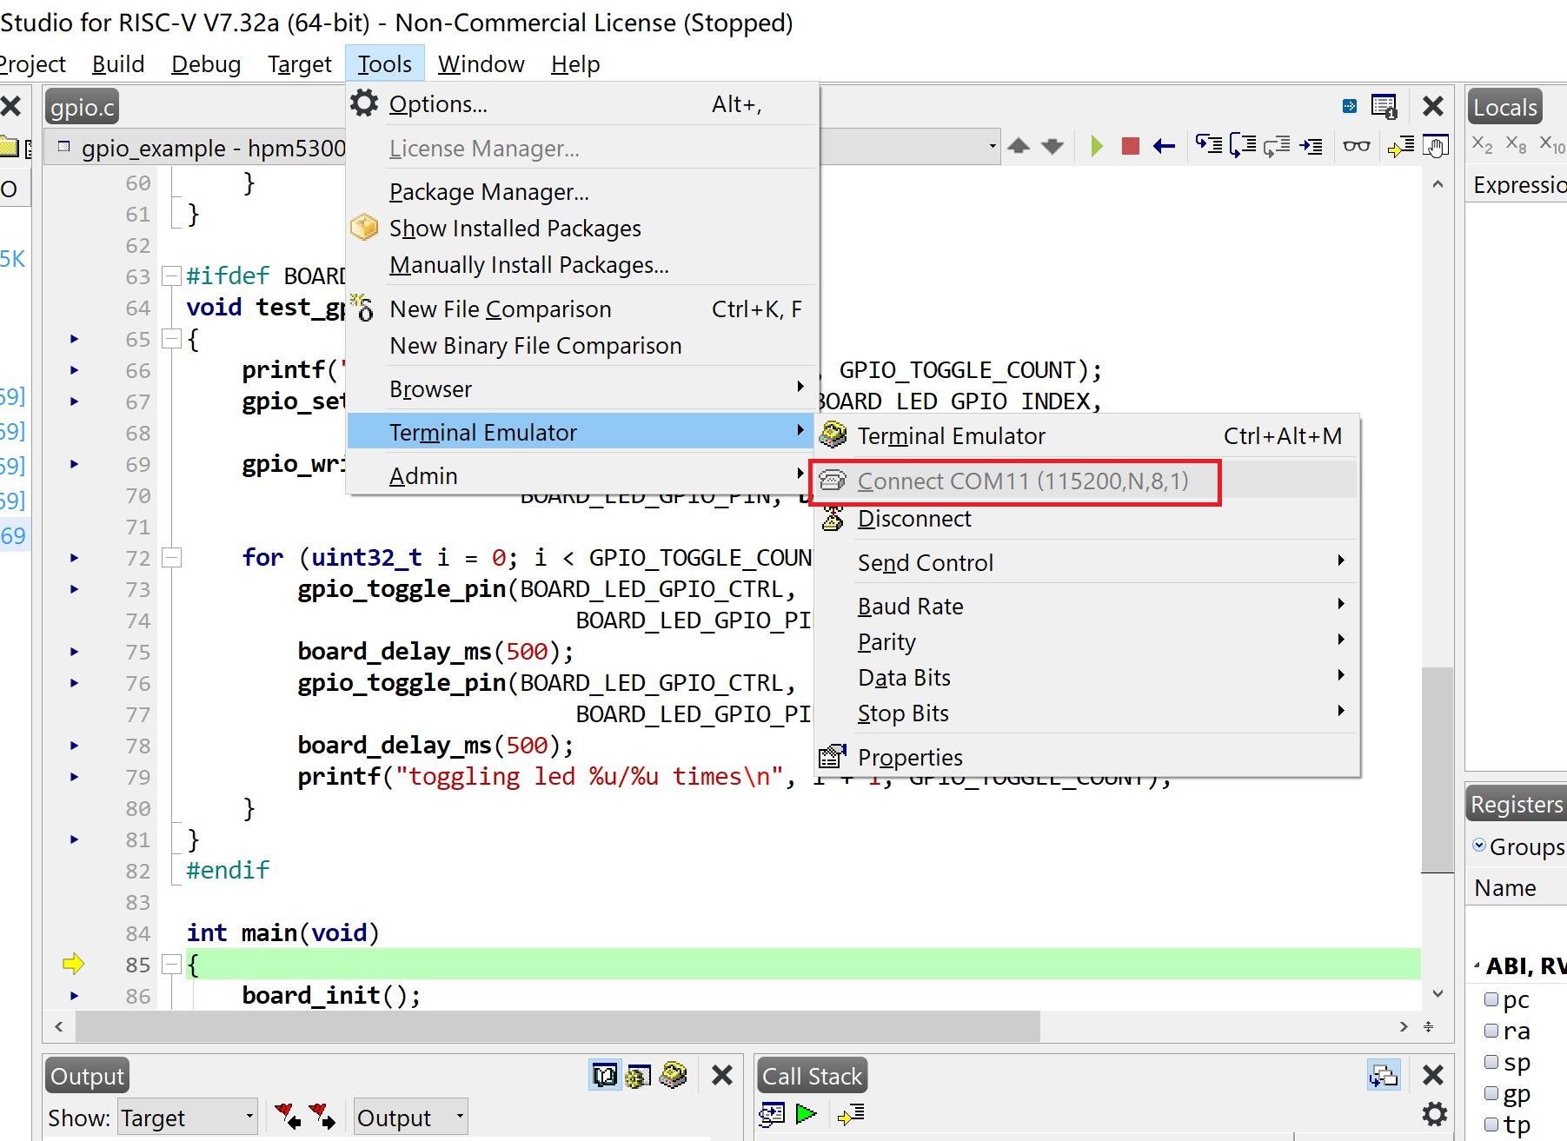Click the glasses watch icon in editor toolbar

(x=1357, y=146)
